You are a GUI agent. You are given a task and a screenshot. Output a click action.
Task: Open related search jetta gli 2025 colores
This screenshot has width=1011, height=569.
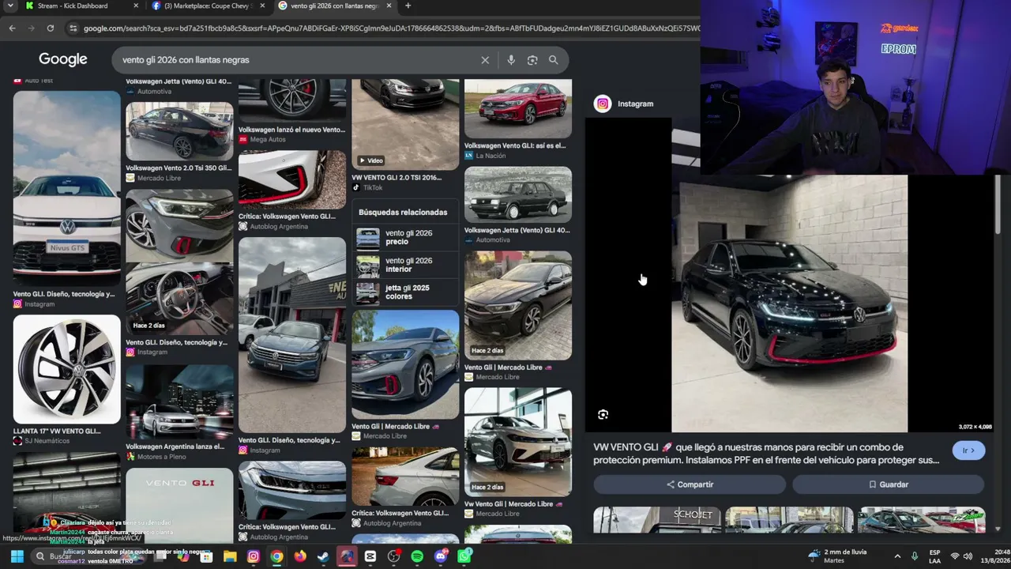coord(404,292)
